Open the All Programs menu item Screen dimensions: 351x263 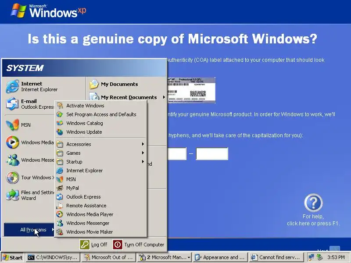pos(29,230)
